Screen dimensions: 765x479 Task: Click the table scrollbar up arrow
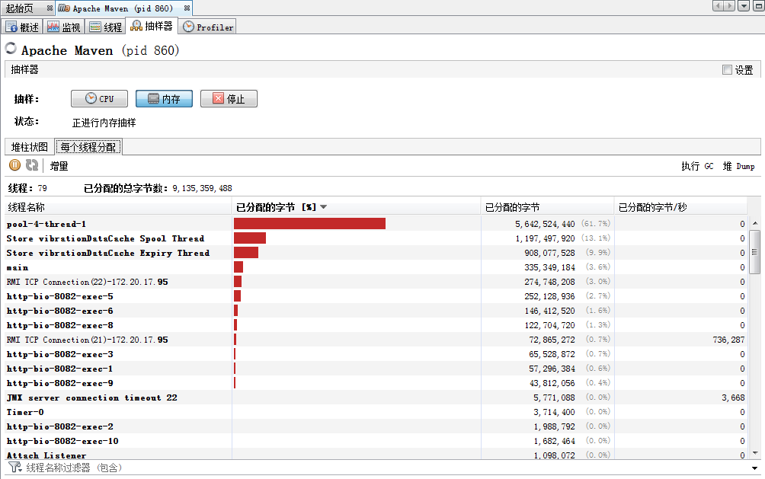(755, 223)
